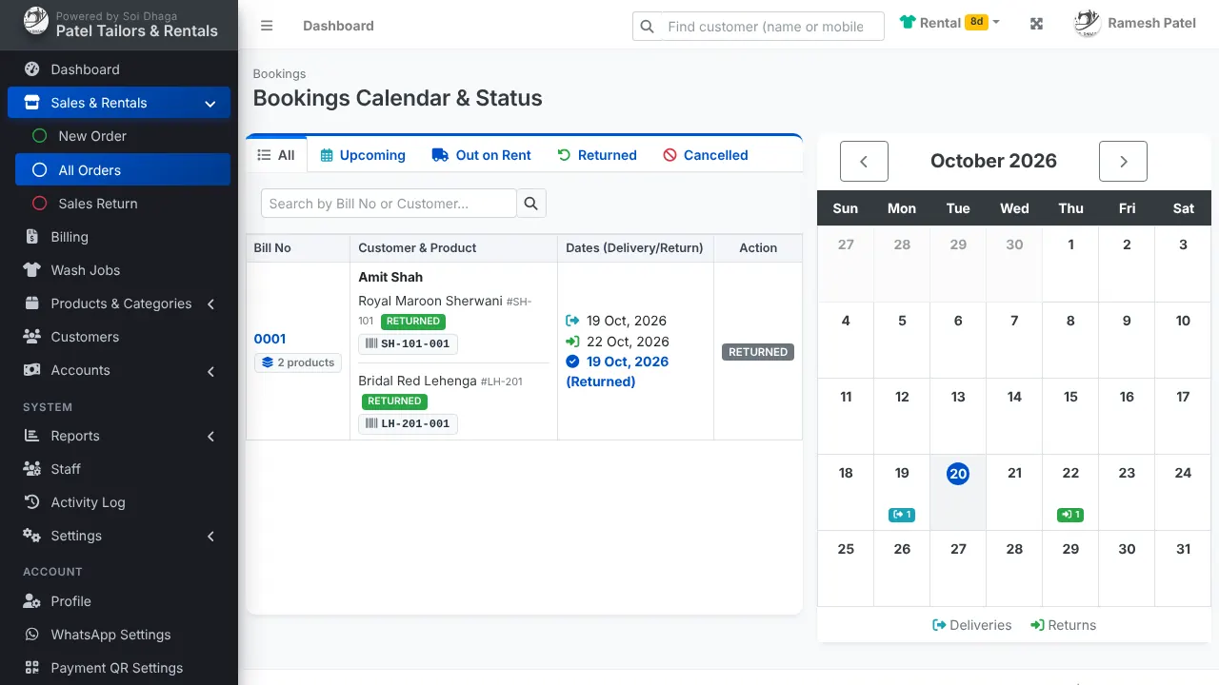Collapse the Sales & Rentals menu
1219x685 pixels.
point(119,103)
